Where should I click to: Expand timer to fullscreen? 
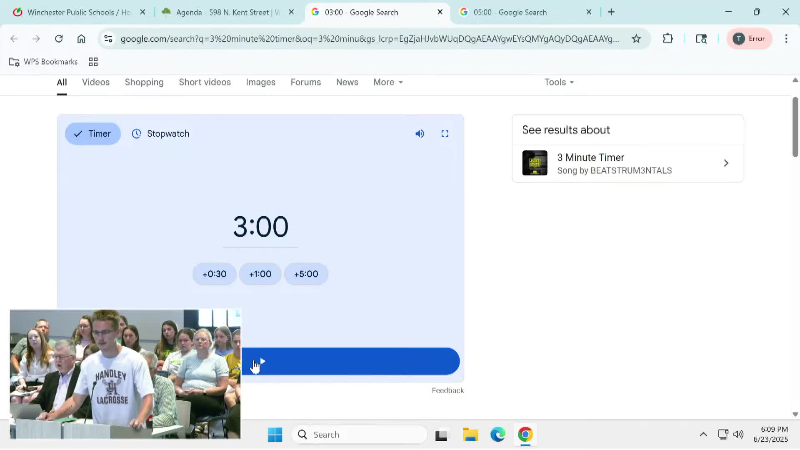tap(445, 134)
